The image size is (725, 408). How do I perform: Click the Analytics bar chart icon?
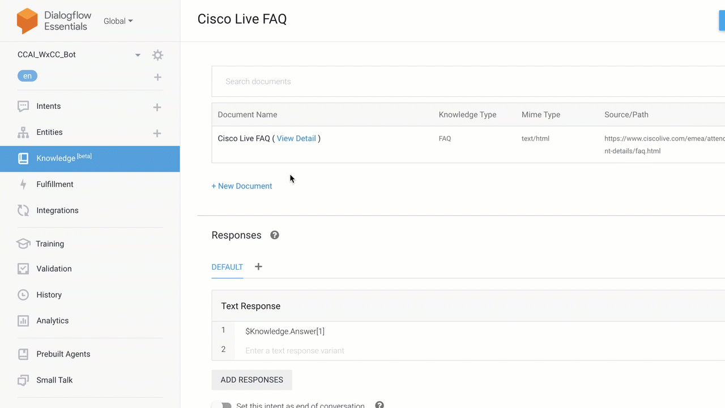(23, 321)
